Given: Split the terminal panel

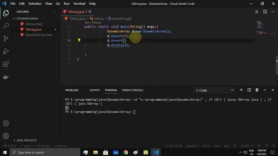Looking at the screenshot, I should click(x=249, y=90).
